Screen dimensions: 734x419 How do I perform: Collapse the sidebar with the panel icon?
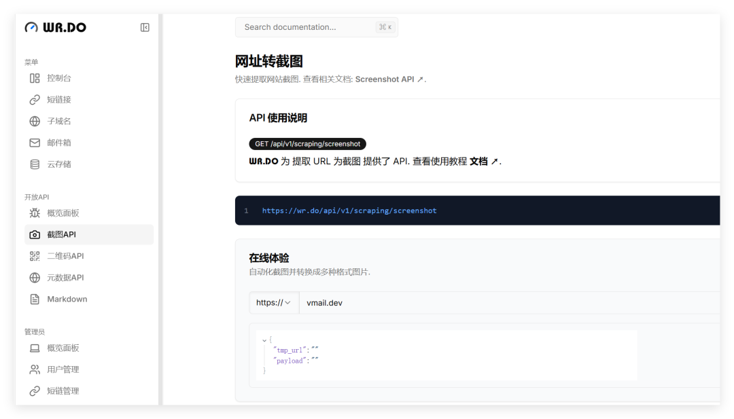[x=145, y=28]
